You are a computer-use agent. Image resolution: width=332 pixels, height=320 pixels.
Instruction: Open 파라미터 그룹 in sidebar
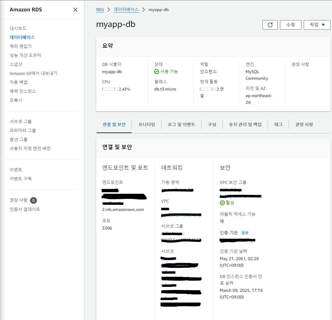click(23, 131)
